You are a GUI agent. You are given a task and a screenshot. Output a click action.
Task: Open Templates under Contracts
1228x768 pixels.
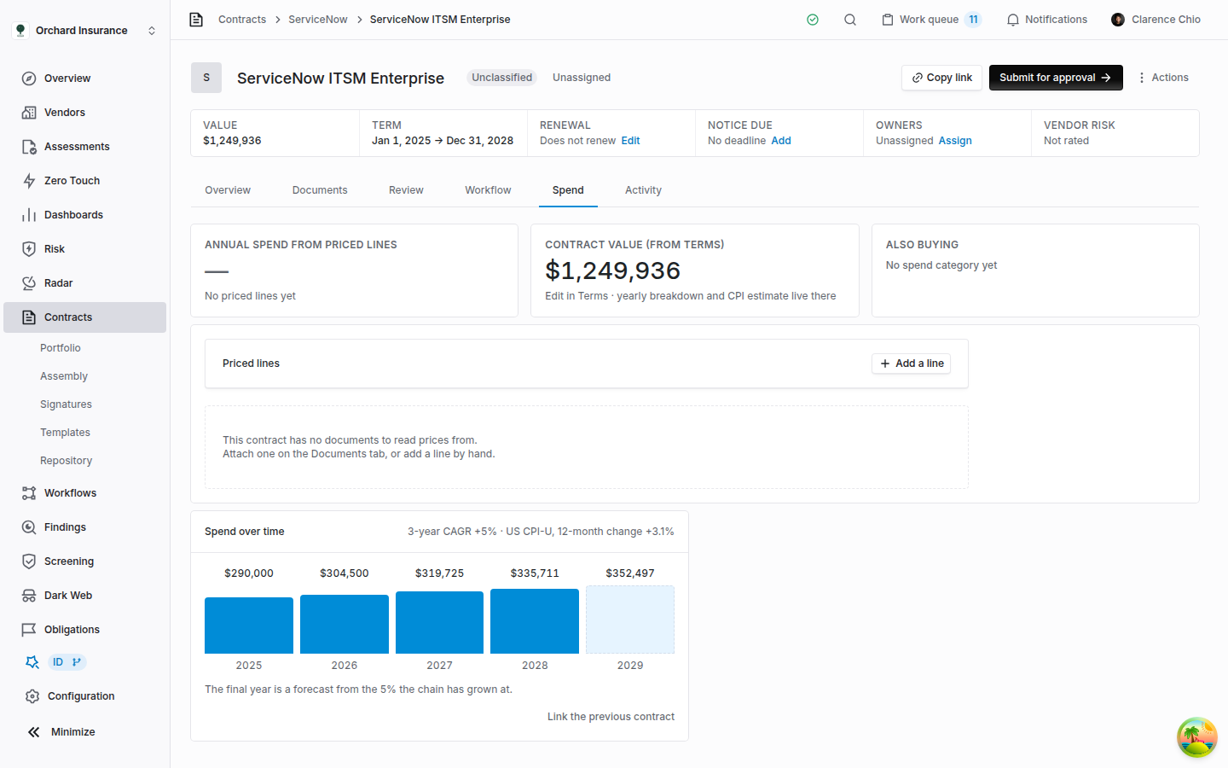pyautogui.click(x=65, y=433)
